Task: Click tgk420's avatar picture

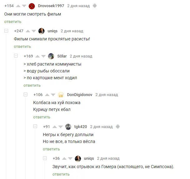Action: tap(68, 127)
